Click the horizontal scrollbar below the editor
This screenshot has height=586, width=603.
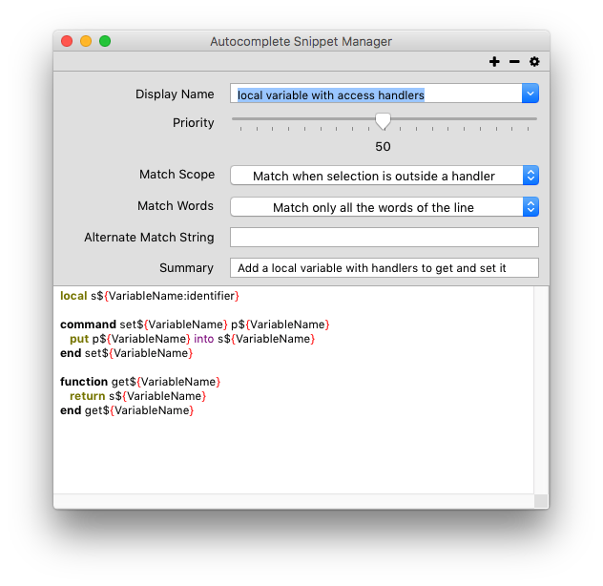293,501
